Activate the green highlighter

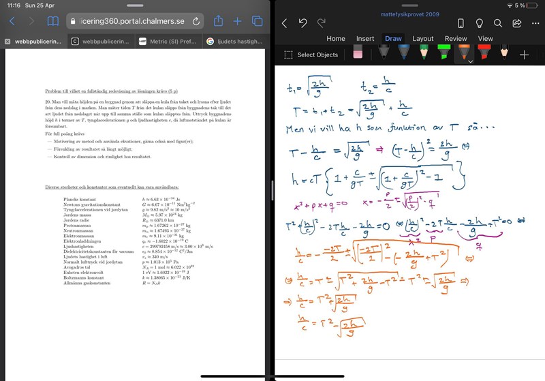pyautogui.click(x=443, y=54)
